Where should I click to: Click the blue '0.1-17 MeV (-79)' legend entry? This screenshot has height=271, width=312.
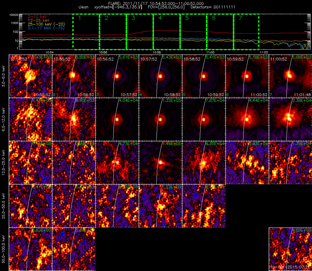(46, 28)
